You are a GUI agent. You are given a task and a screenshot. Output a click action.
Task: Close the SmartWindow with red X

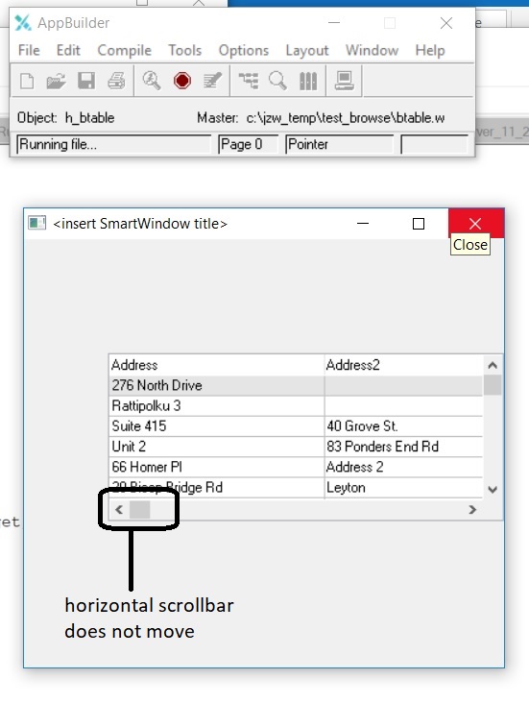[x=475, y=223]
